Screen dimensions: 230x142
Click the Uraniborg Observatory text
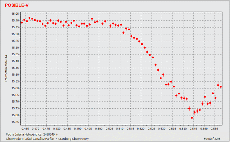pyautogui.click(x=73, y=139)
